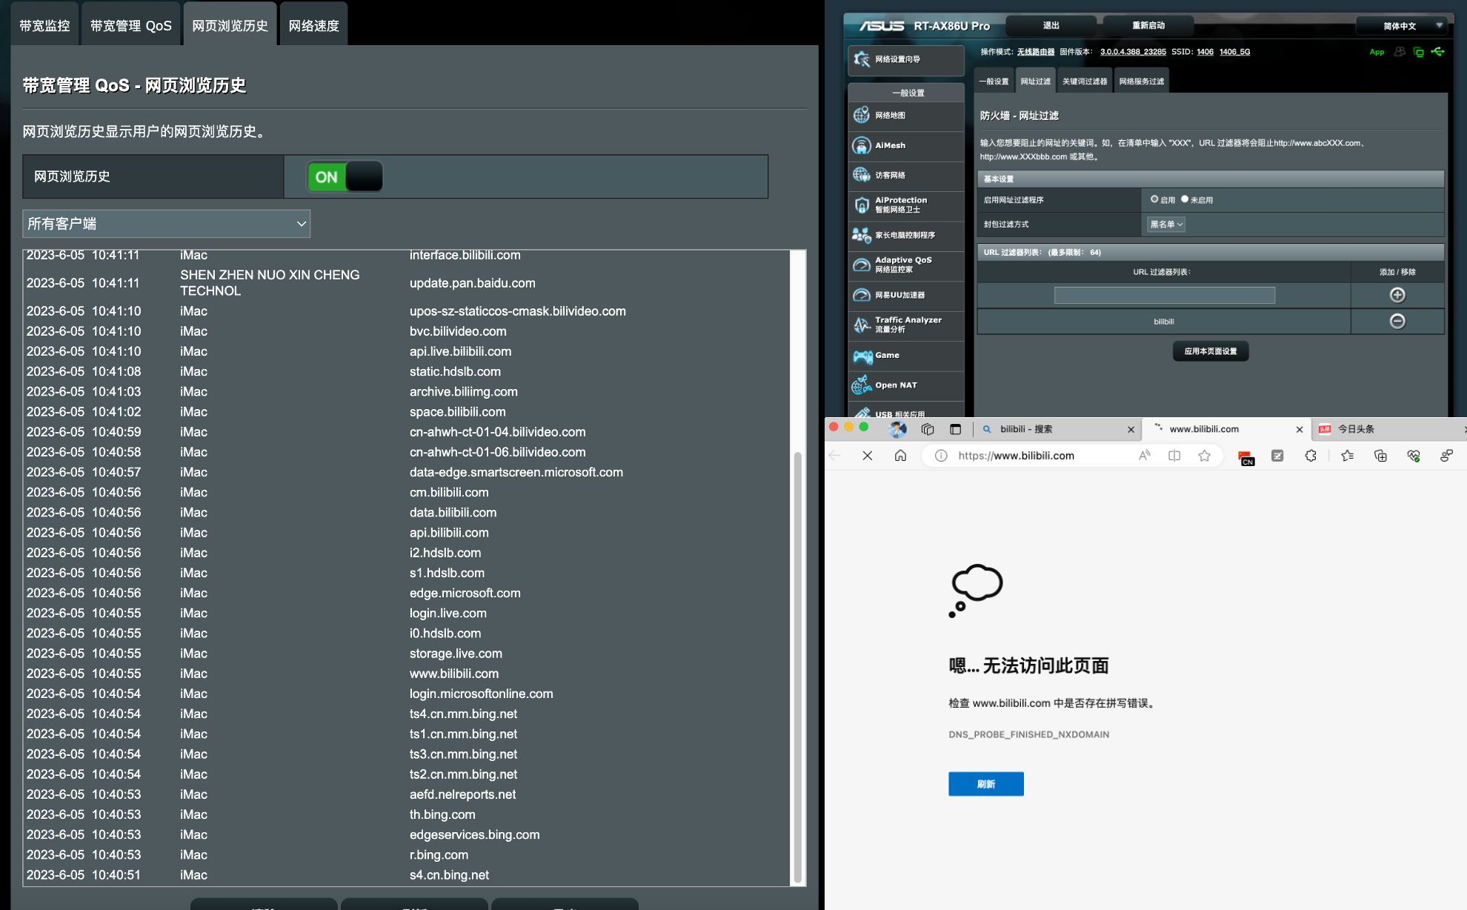The width and height of the screenshot is (1467, 910).
Task: Open read aloud in Edge address bar
Action: (x=1145, y=456)
